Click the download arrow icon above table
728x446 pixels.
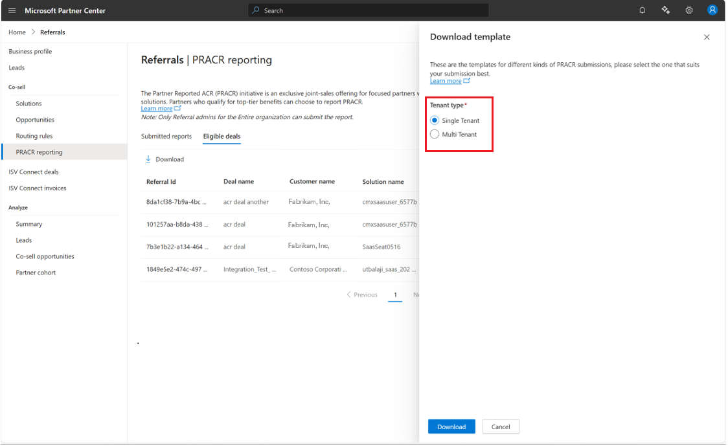pyautogui.click(x=148, y=159)
